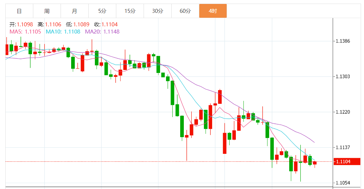Screen dimensions: 364x189
Task: Switch to the 日 (daily) chart tab
Action: (19, 11)
